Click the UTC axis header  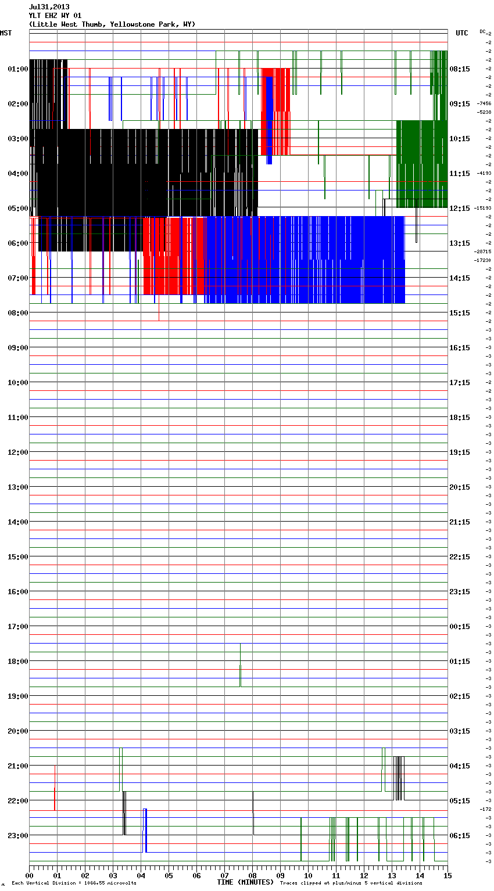click(x=461, y=33)
